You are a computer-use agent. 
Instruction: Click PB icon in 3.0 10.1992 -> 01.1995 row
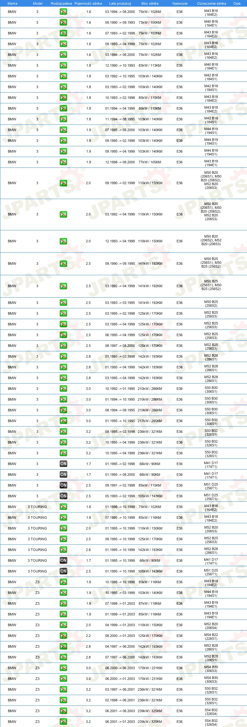63,389
